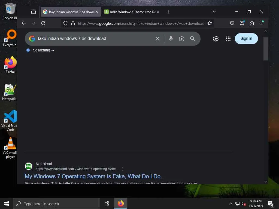The height and width of the screenshot is (209, 279).
Task: Open the Action Center notifications icon
Action: (271, 204)
